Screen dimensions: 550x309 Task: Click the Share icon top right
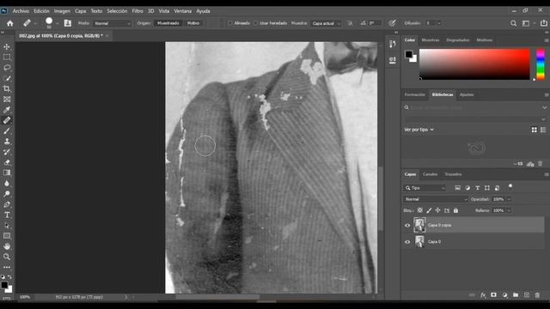(x=544, y=23)
